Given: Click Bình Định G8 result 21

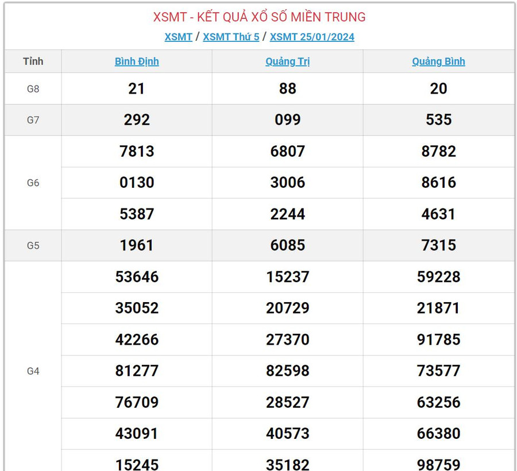Looking at the screenshot, I should point(137,88).
